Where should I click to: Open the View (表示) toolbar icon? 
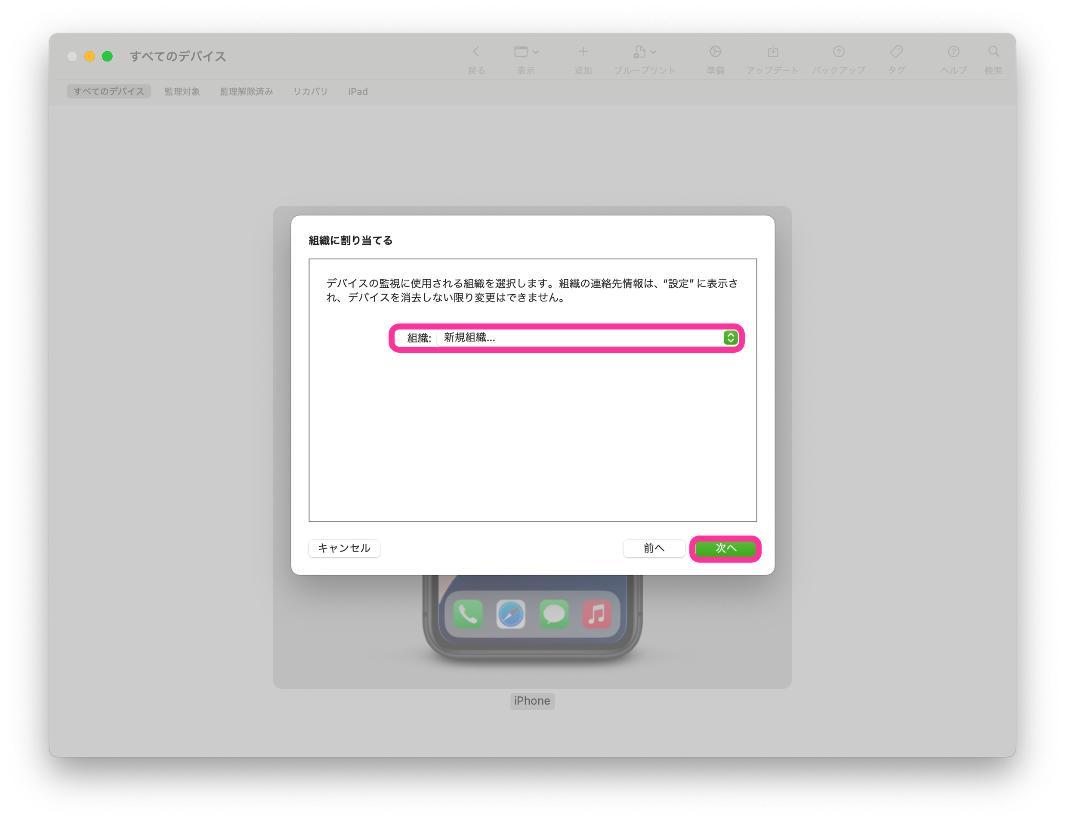(x=521, y=52)
